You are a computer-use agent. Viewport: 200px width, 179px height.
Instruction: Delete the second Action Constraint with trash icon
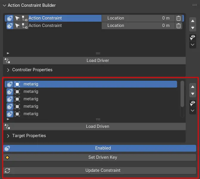point(179,26)
